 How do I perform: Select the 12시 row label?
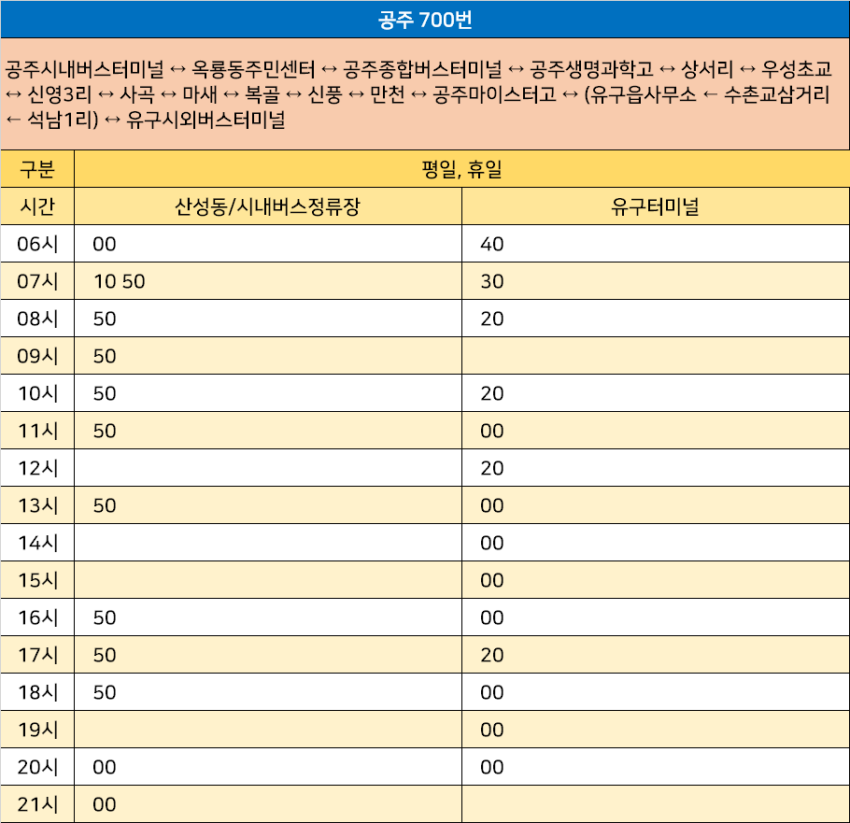pos(37,468)
